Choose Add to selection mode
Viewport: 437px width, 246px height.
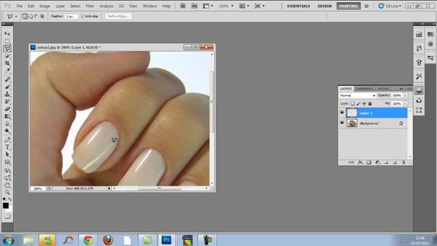coord(31,16)
